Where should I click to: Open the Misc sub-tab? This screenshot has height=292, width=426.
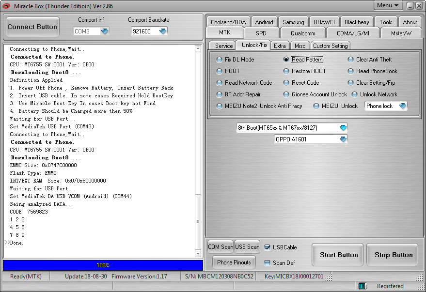point(300,46)
